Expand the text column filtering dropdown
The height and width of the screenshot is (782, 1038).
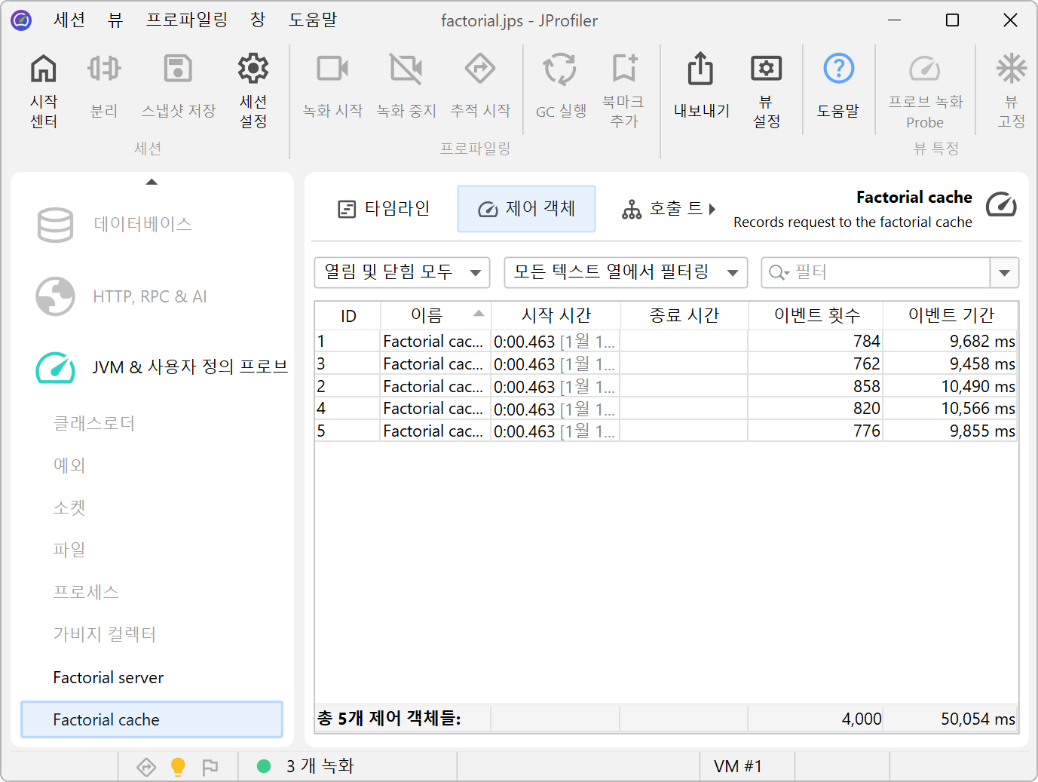point(625,272)
